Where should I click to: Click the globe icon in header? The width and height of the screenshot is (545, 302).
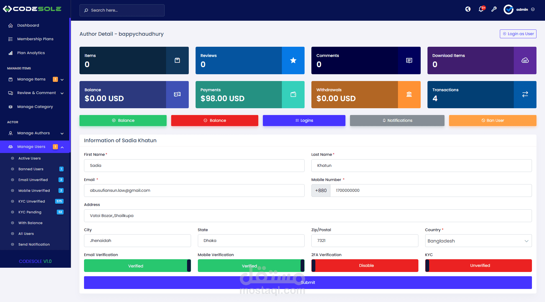coord(468,9)
